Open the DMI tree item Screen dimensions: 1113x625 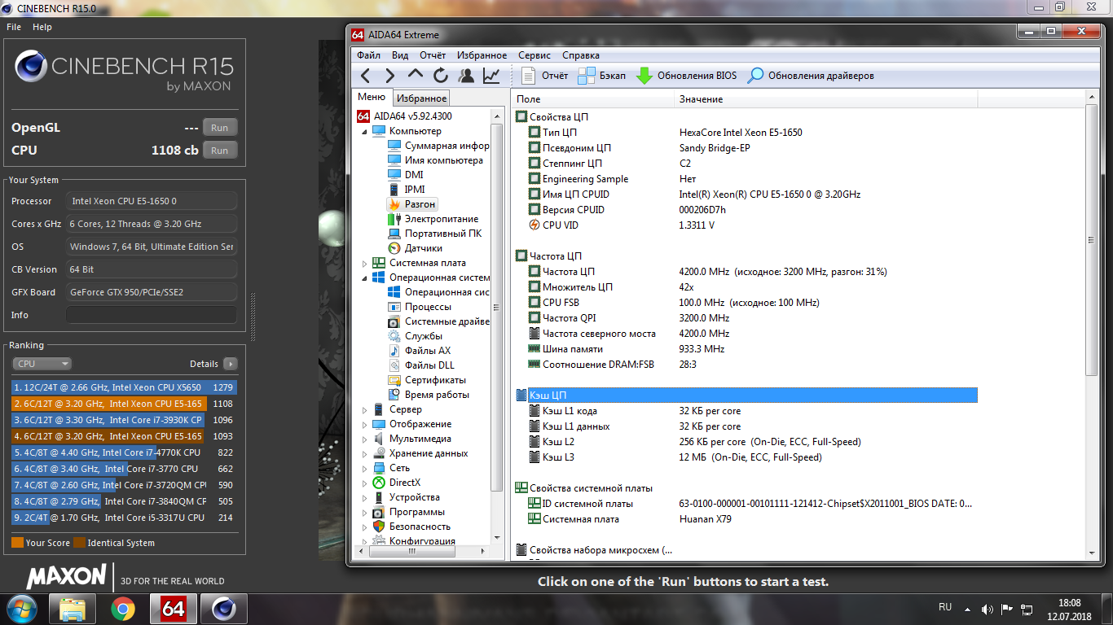tap(405, 175)
